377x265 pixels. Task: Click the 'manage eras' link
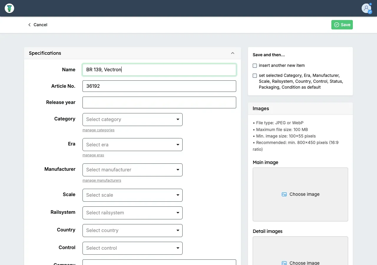(93, 155)
